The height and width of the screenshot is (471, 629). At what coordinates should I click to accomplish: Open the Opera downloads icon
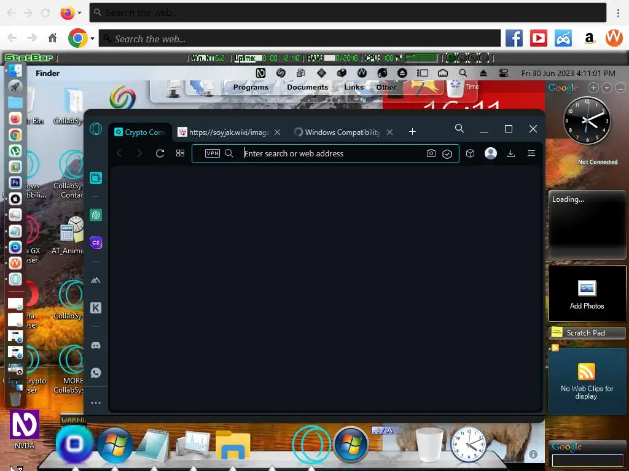pyautogui.click(x=510, y=153)
